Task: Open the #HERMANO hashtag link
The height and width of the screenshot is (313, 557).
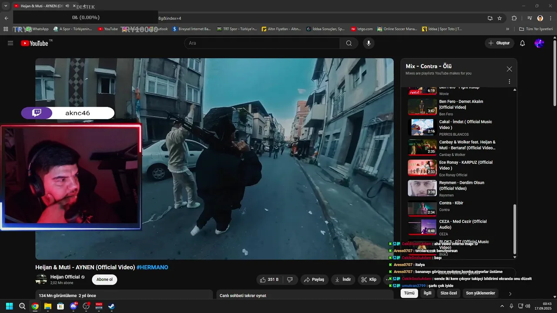Action: [152, 267]
